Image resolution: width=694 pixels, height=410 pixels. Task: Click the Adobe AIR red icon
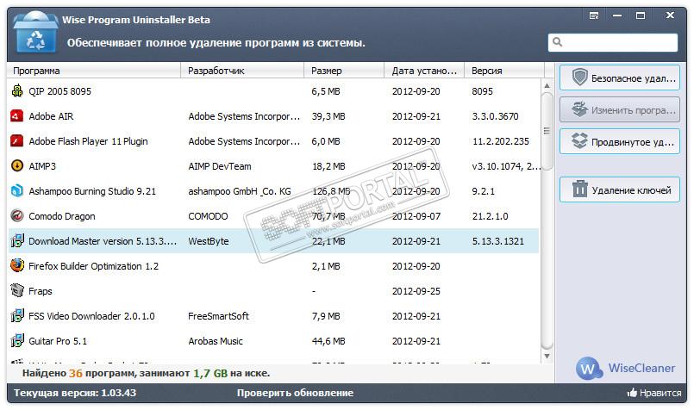click(17, 116)
